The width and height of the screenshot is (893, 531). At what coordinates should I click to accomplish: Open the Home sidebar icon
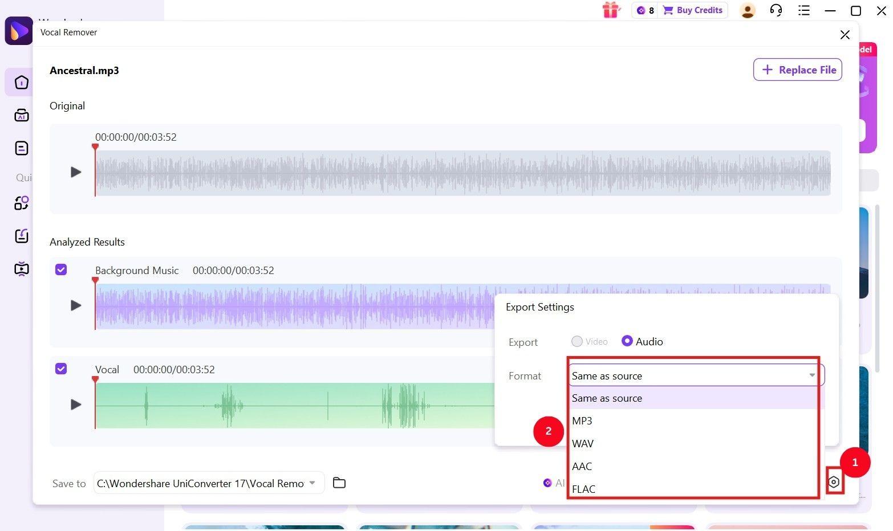[22, 83]
